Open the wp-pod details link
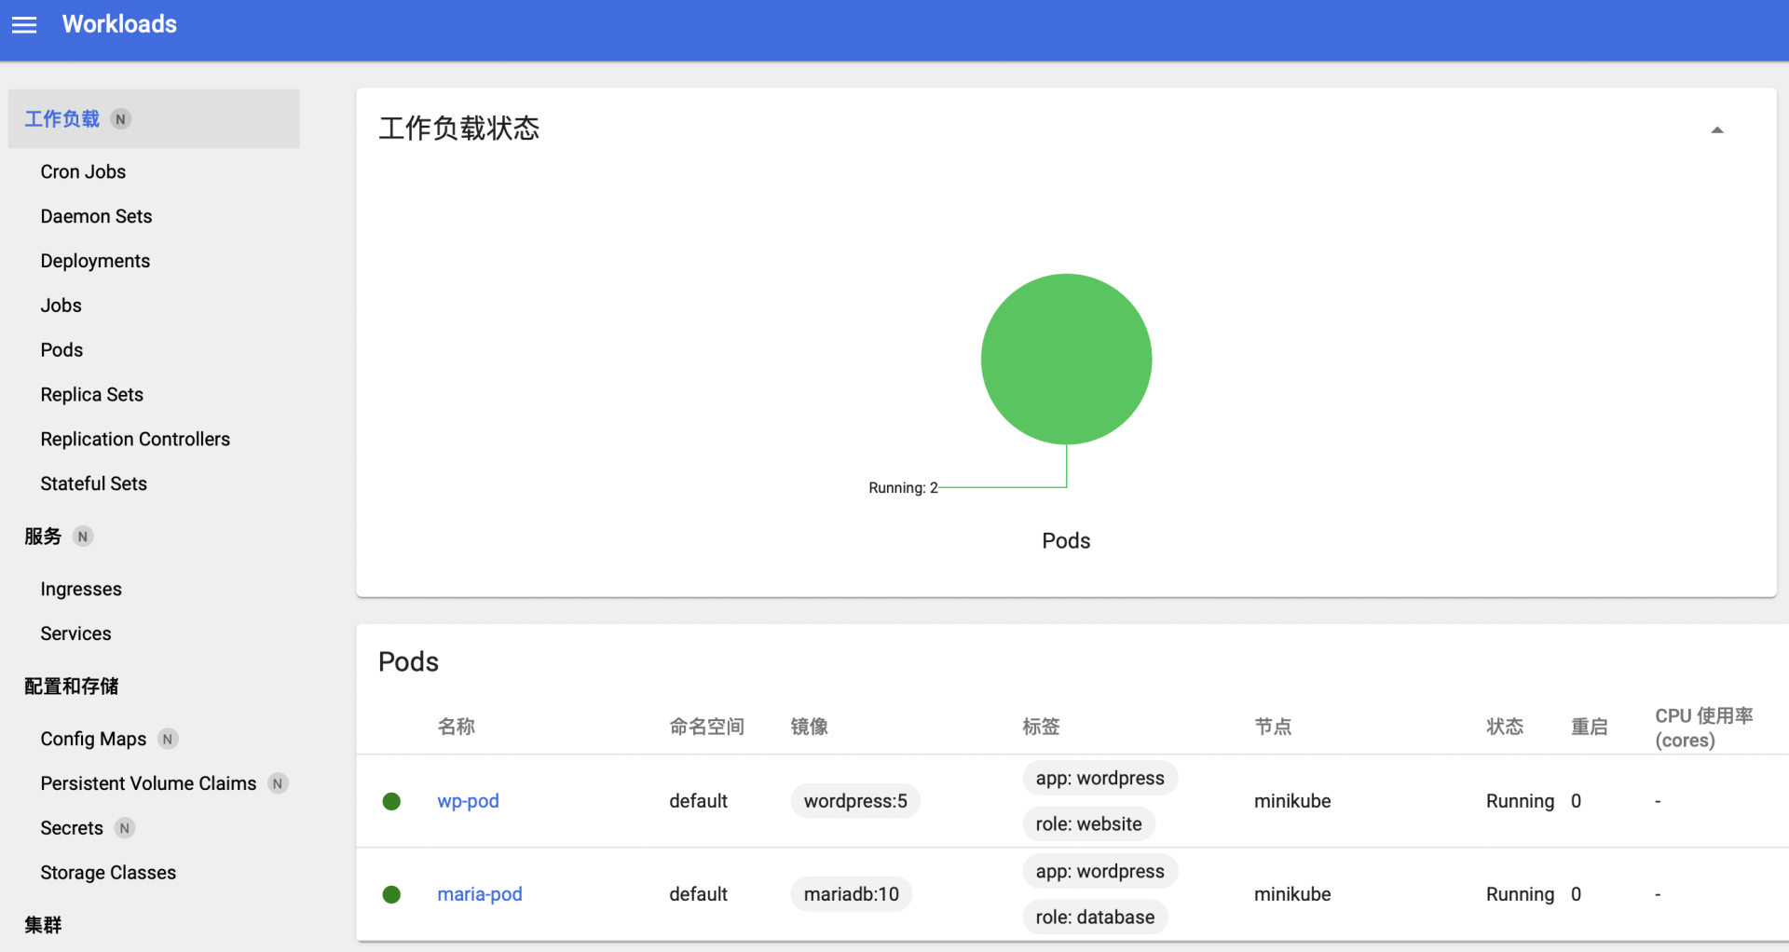This screenshot has width=1789, height=952. pyautogui.click(x=468, y=801)
